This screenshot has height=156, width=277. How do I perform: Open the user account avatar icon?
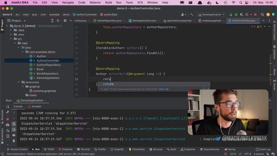coord(268,15)
